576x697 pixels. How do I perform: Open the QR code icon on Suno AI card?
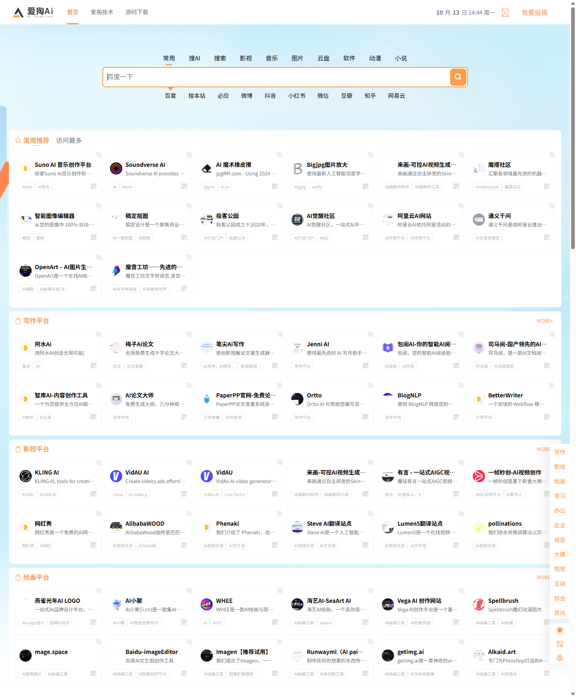tap(93, 186)
